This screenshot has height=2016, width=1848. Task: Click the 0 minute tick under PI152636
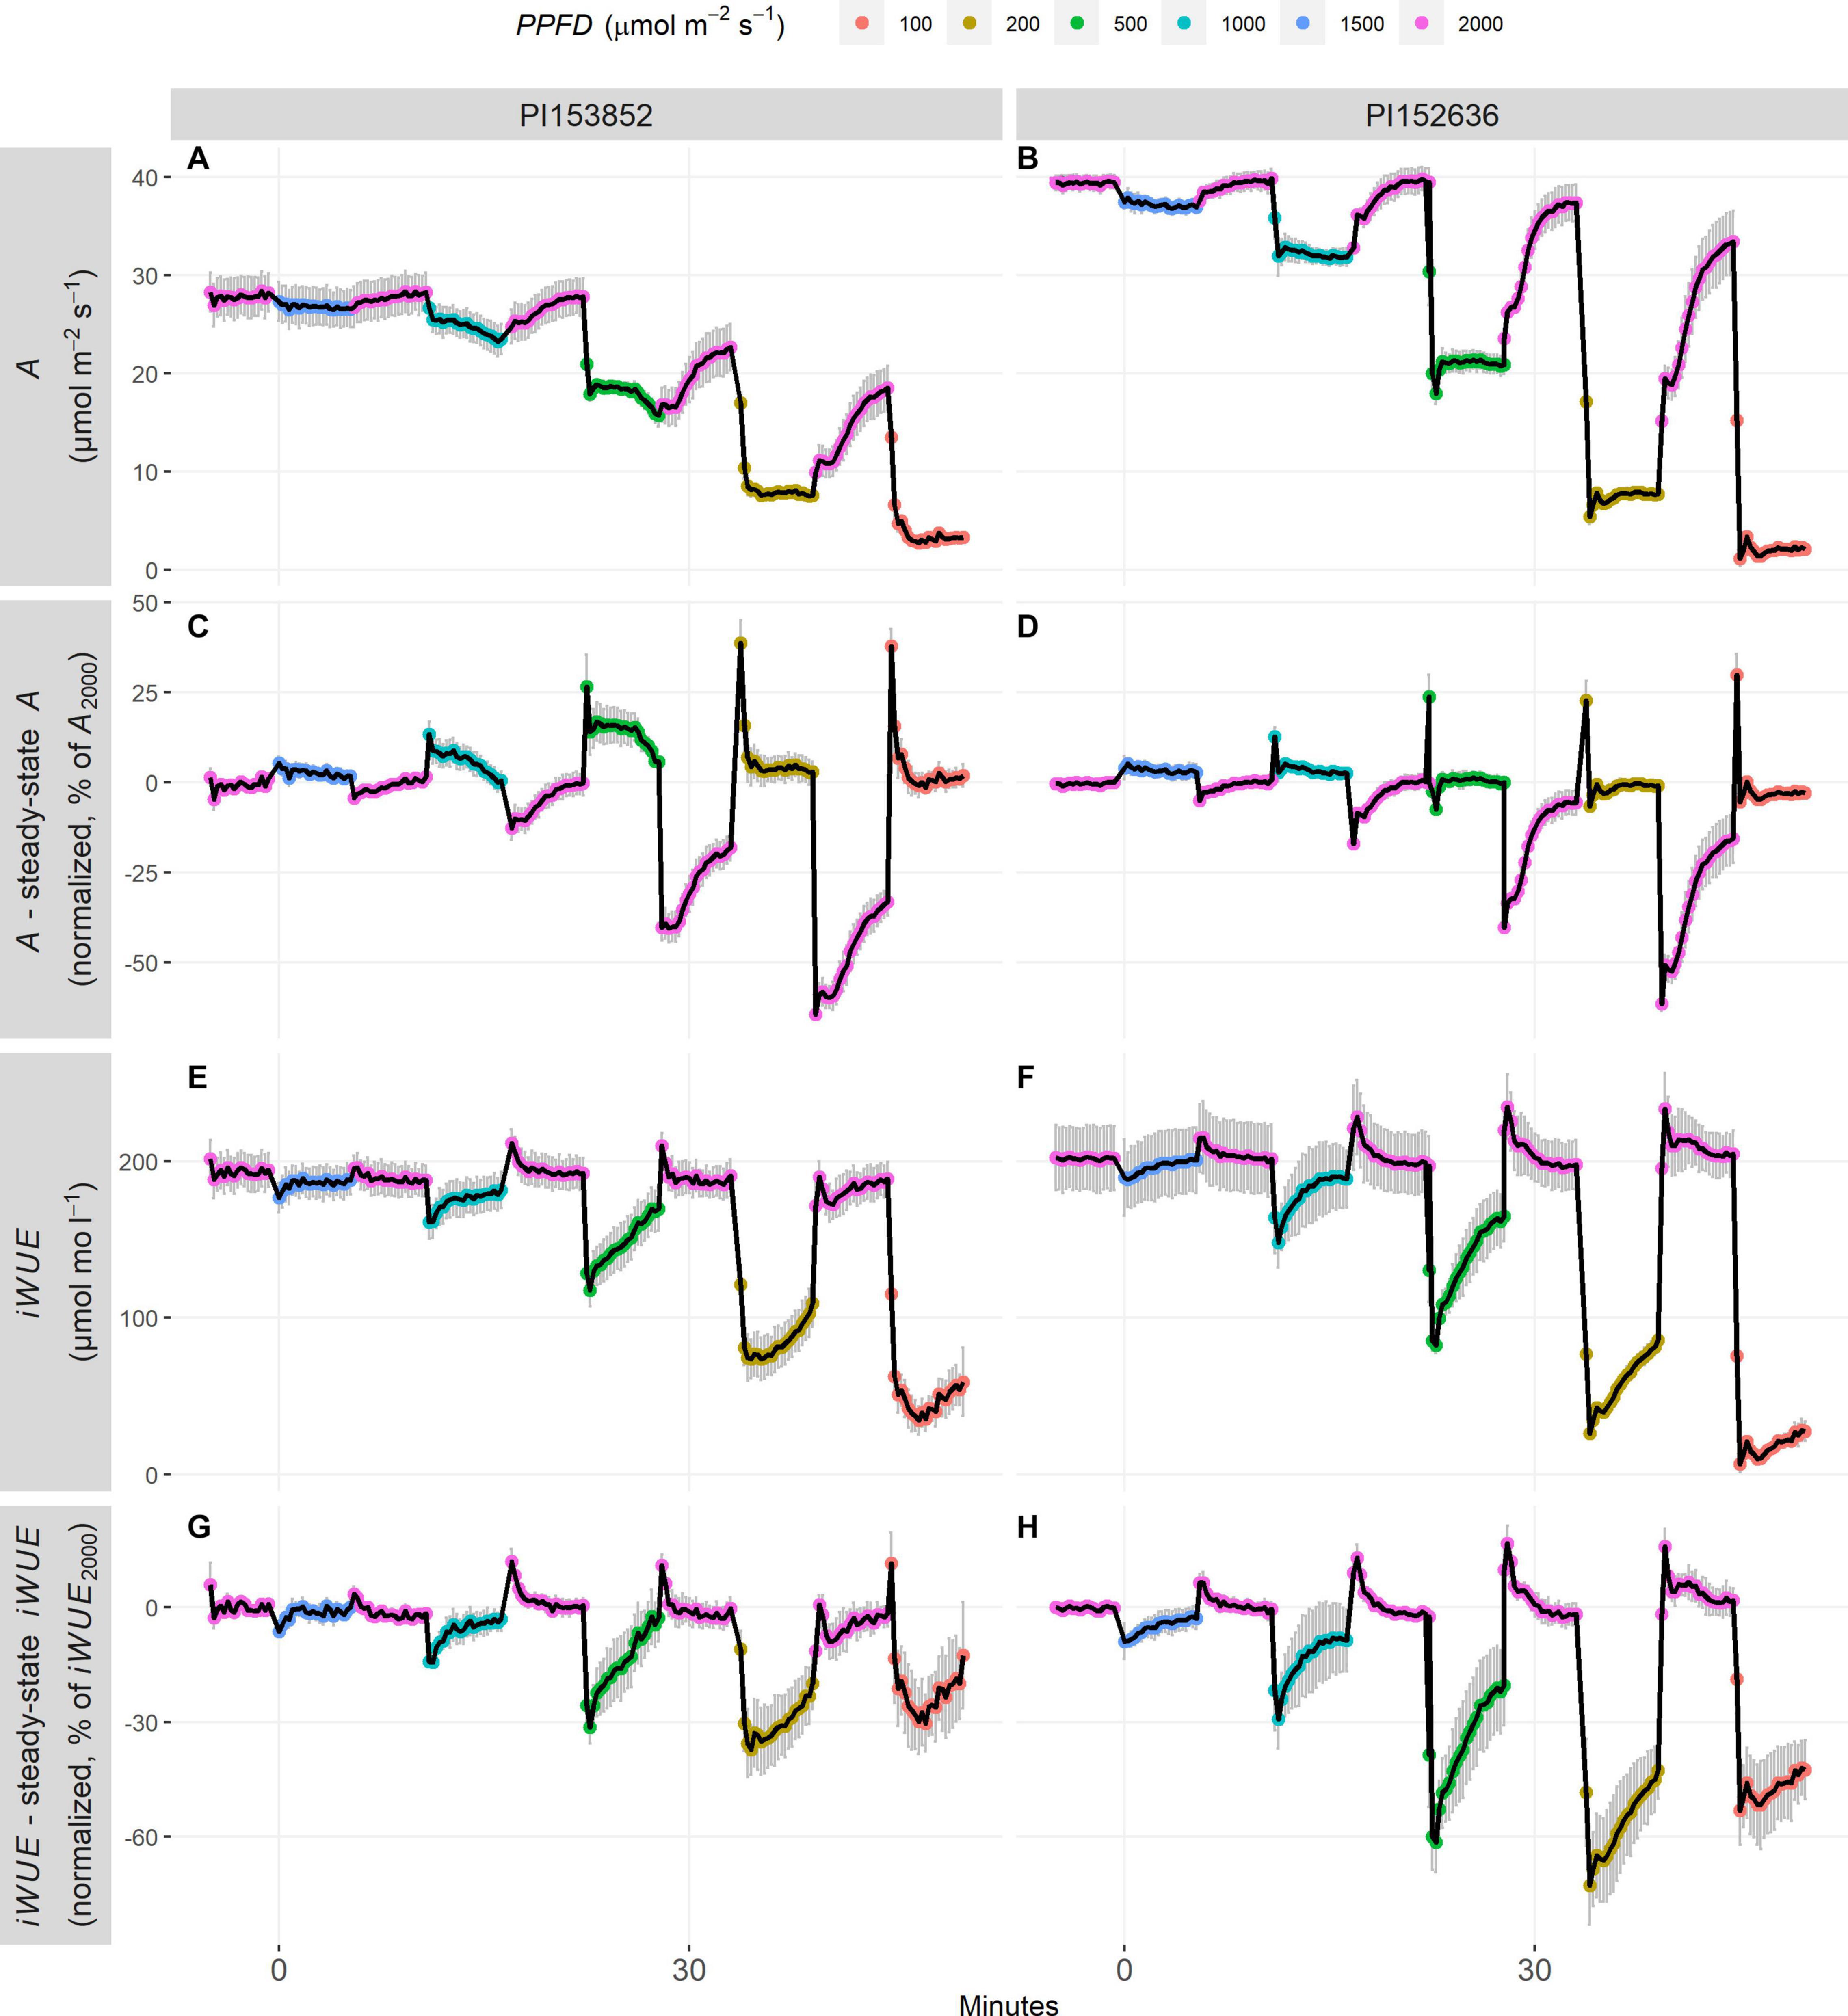[1124, 1971]
